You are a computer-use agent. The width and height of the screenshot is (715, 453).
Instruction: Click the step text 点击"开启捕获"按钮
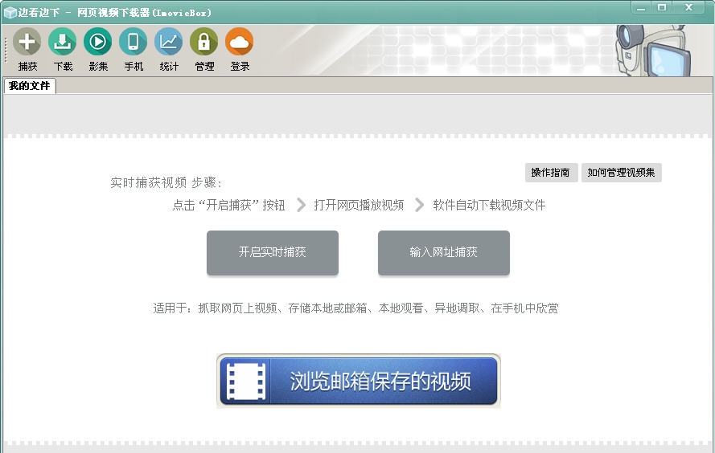pyautogui.click(x=229, y=205)
